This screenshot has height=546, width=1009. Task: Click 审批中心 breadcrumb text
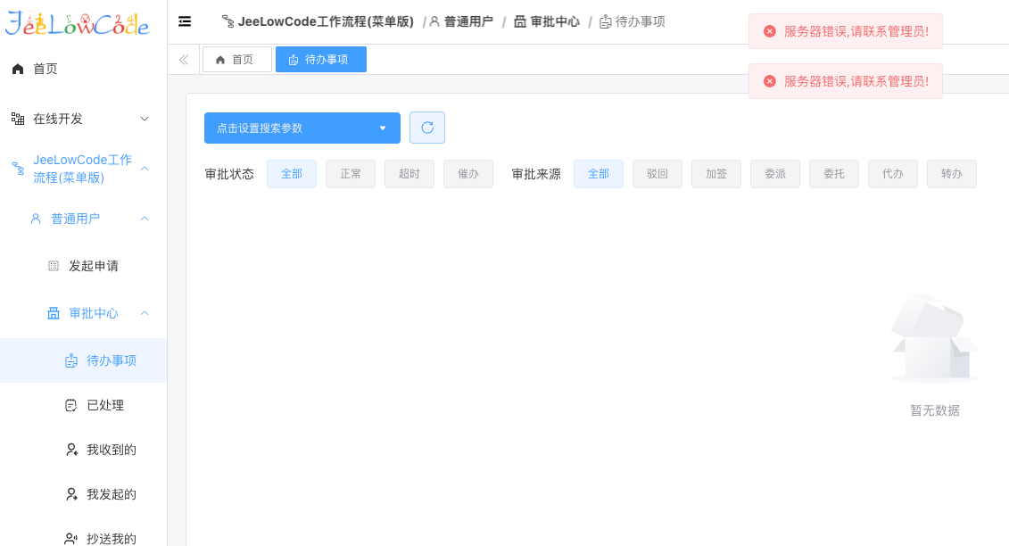[x=555, y=22]
